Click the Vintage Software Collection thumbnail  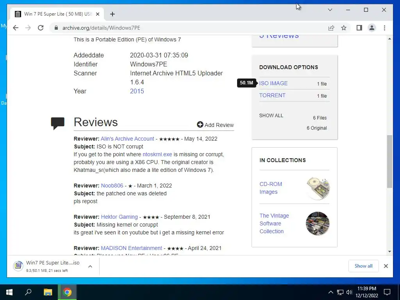click(x=318, y=223)
